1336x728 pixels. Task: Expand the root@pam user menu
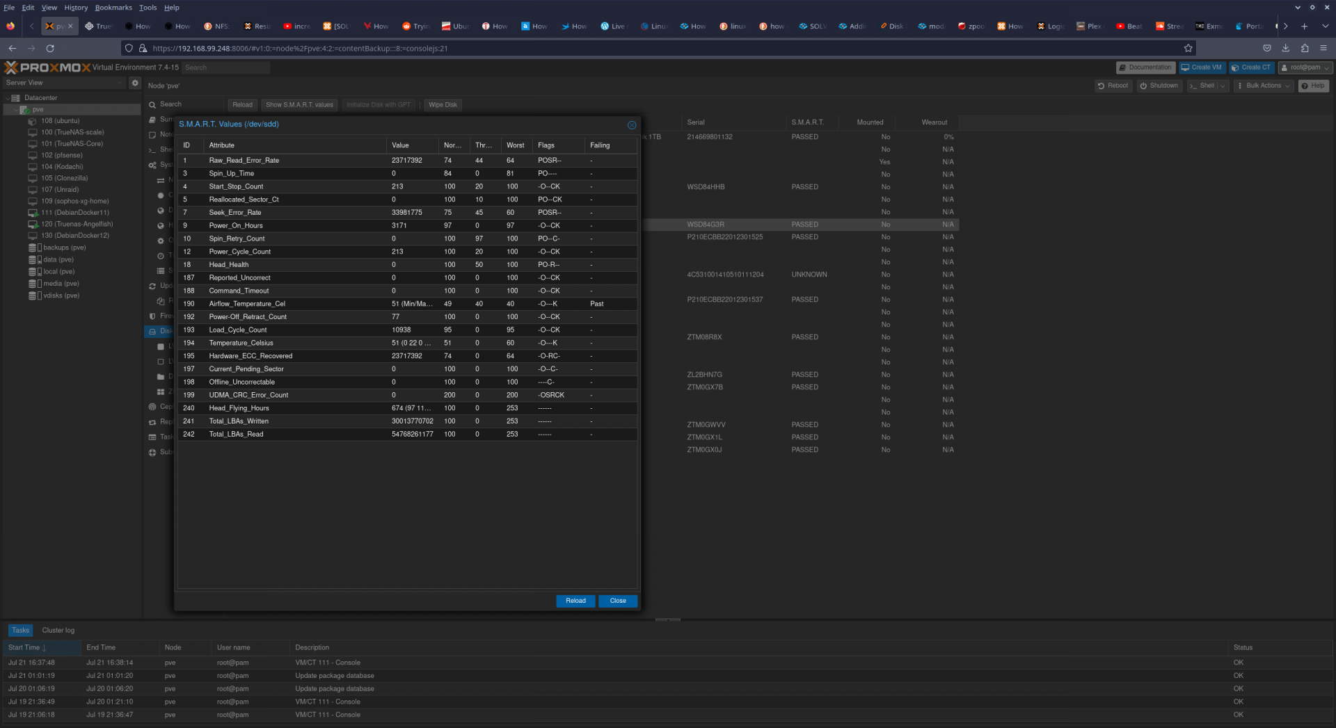[1306, 67]
